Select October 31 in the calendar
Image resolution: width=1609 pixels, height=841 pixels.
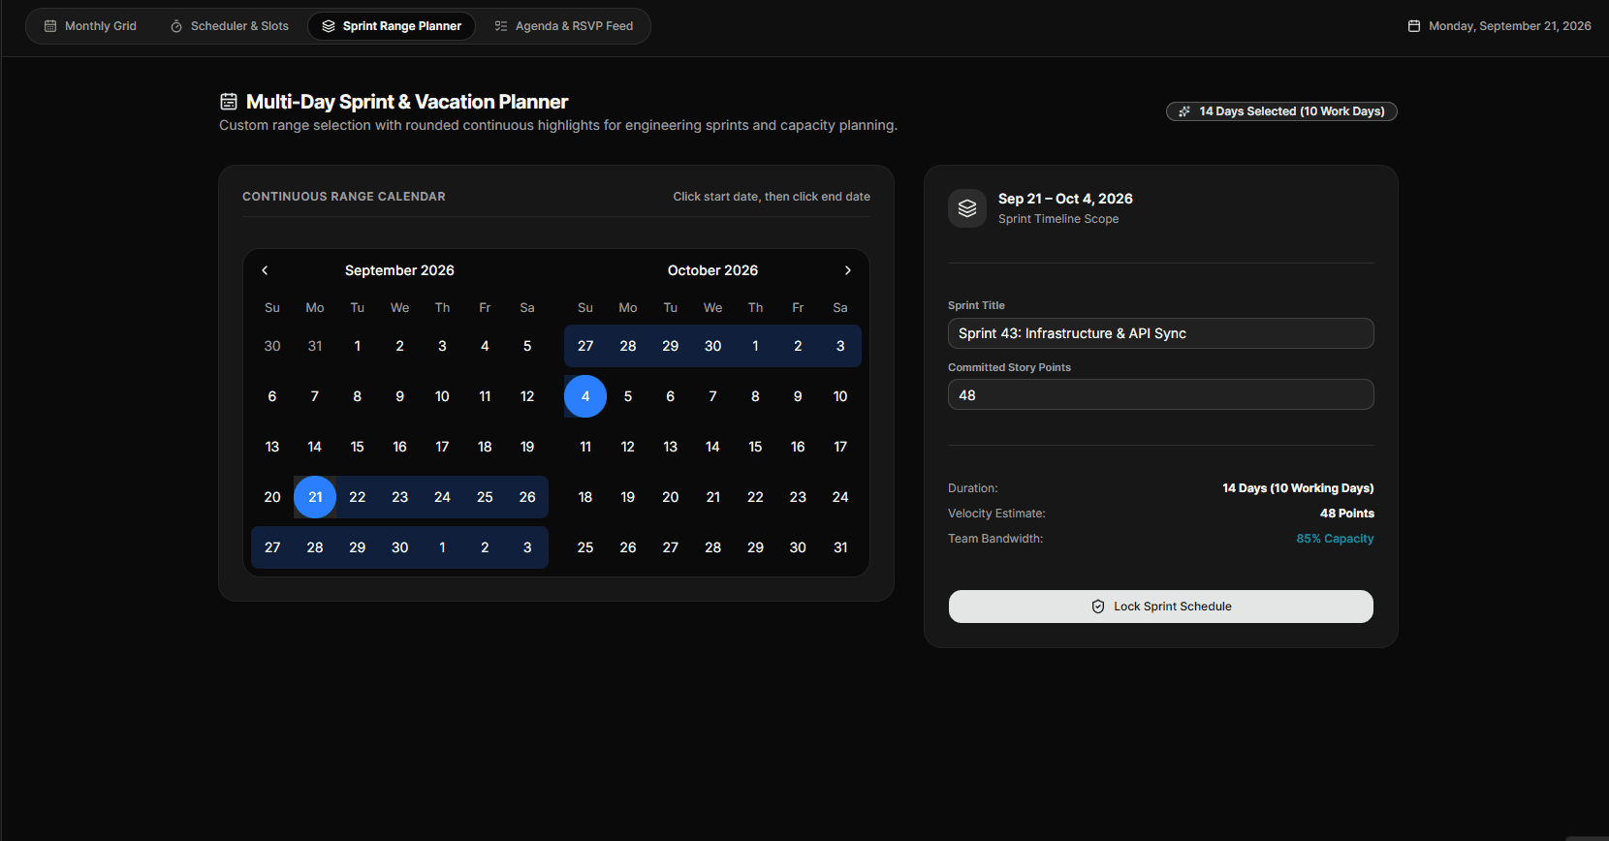coord(840,547)
